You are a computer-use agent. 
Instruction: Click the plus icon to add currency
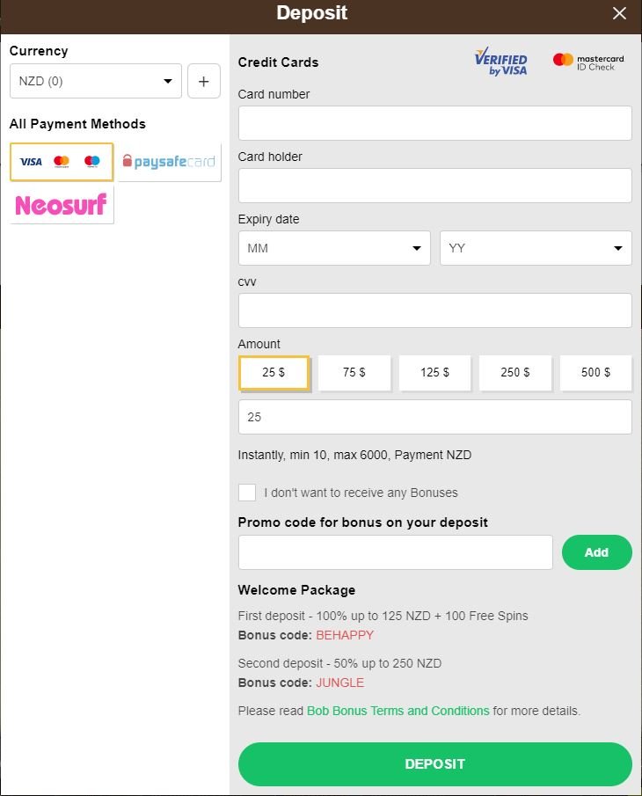pyautogui.click(x=203, y=81)
